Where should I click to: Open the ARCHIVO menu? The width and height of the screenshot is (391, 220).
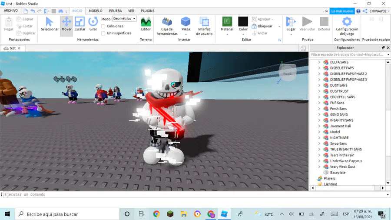pos(11,11)
